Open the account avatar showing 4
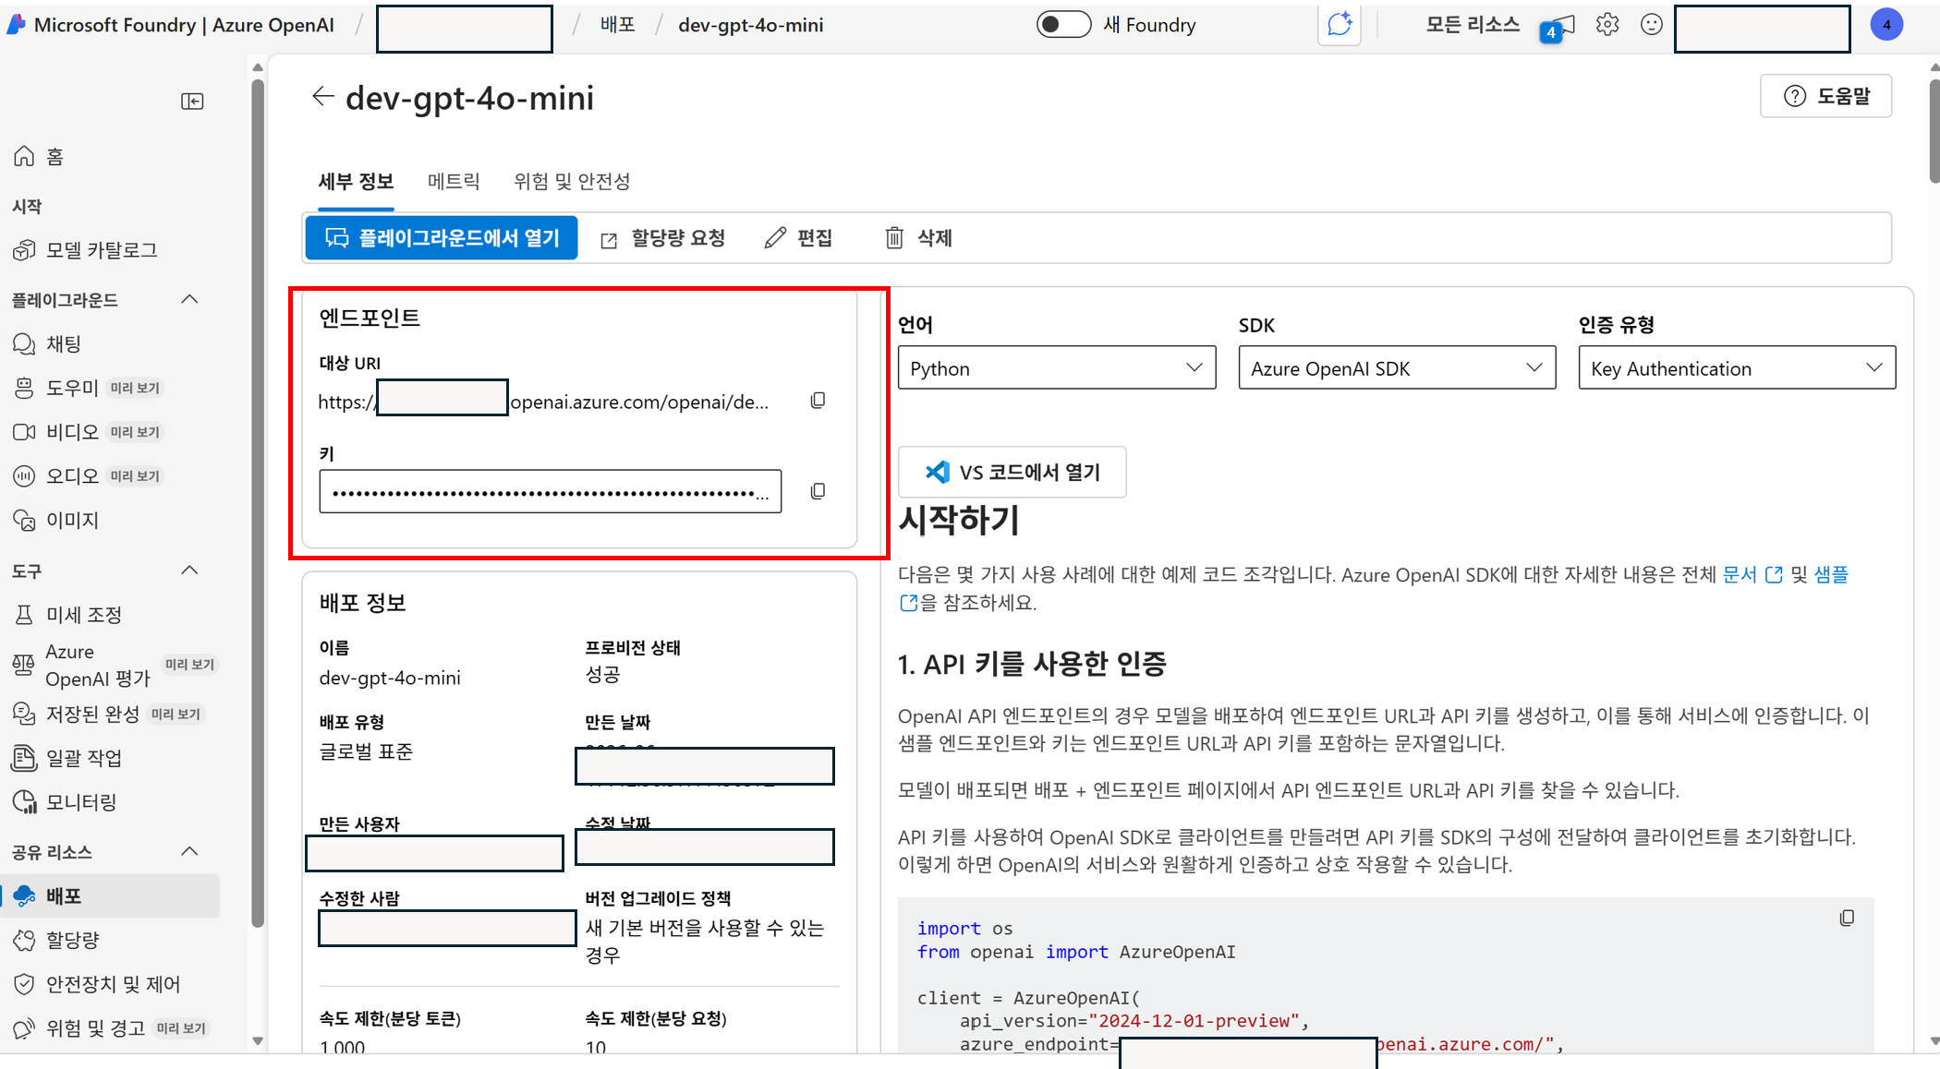Viewport: 1940px width, 1069px height. (x=1886, y=25)
